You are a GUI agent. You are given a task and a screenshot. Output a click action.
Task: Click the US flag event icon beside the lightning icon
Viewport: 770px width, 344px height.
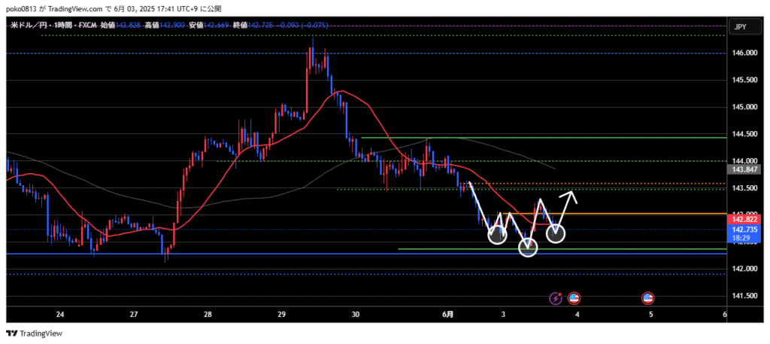[574, 298]
